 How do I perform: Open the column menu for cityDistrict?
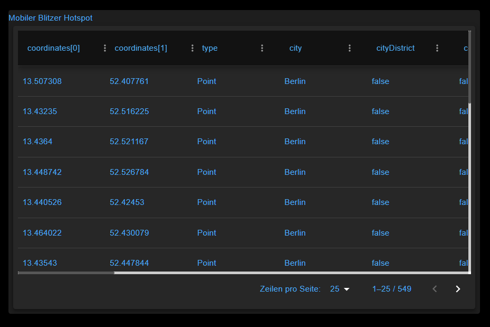point(437,48)
